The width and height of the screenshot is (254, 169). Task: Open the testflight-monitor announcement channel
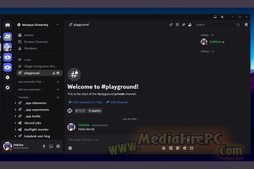[40, 130]
